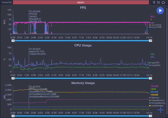Click the CPU Usage chart title

(x=83, y=45)
